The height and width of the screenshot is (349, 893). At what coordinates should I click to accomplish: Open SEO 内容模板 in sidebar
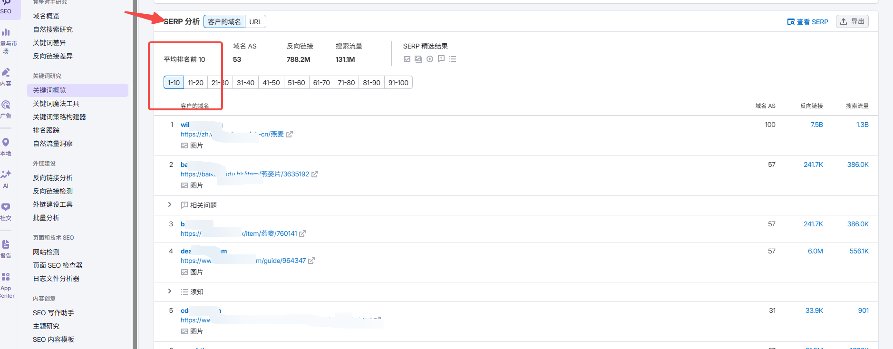[53, 339]
